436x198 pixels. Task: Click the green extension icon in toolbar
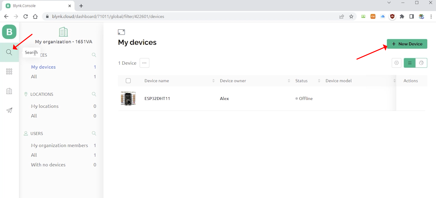pyautogui.click(x=363, y=16)
